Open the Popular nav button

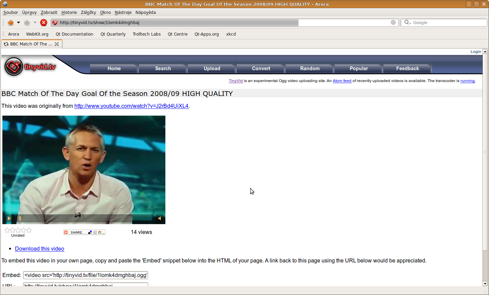tap(359, 68)
